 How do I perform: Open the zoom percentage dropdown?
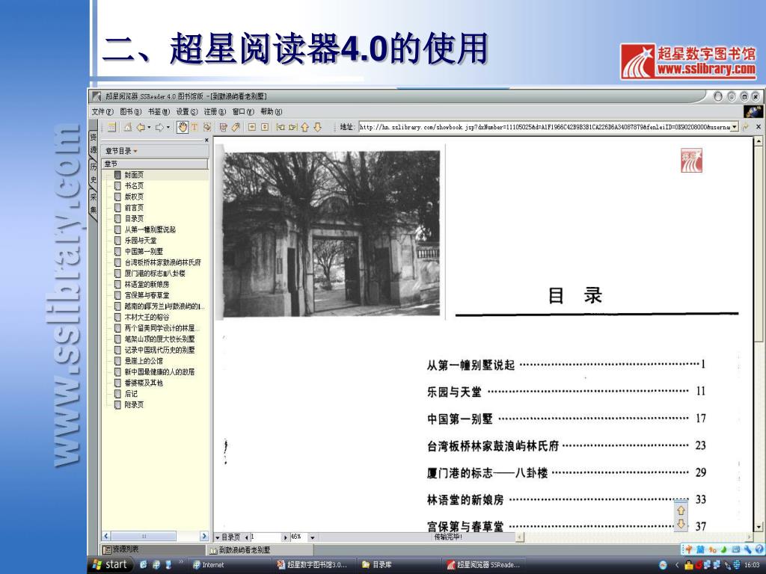312,537
